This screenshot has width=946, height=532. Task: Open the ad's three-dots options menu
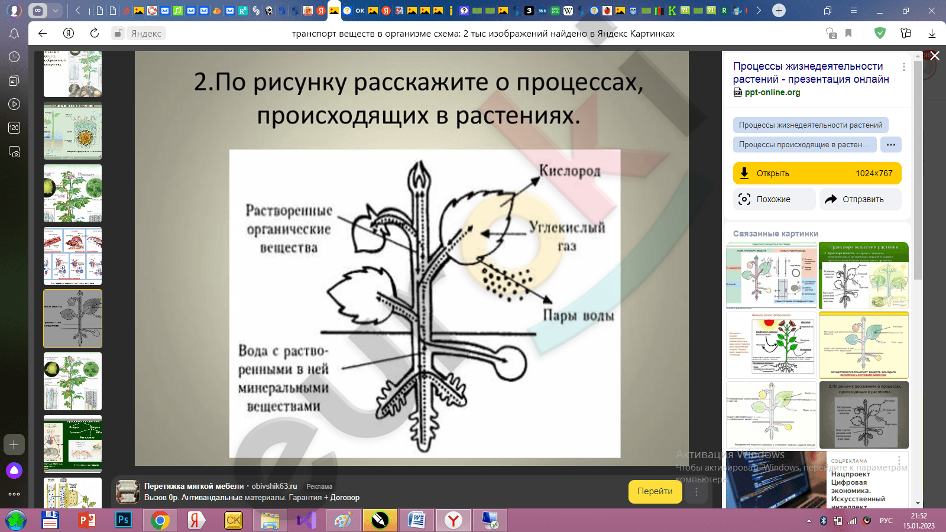[696, 492]
